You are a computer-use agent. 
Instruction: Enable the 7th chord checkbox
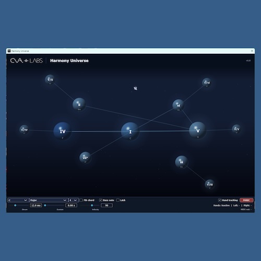(x=81, y=200)
